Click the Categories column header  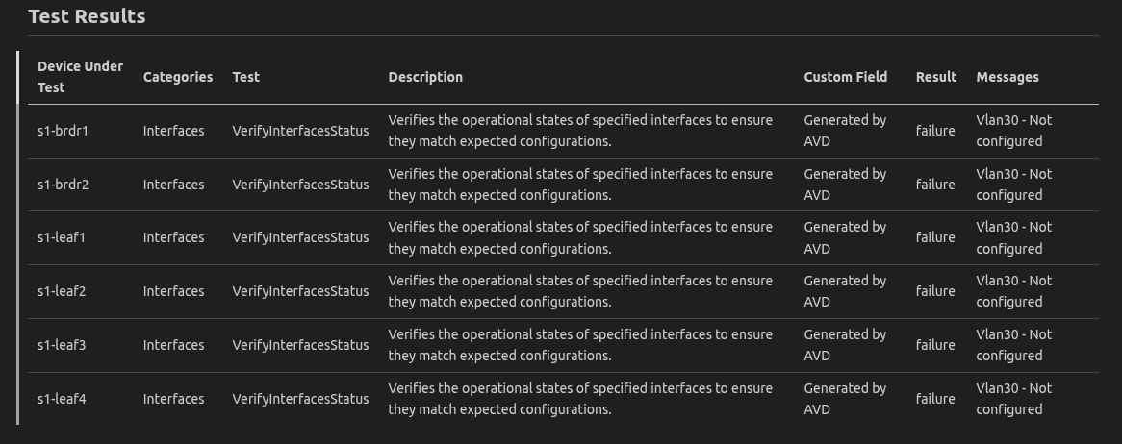[178, 77]
